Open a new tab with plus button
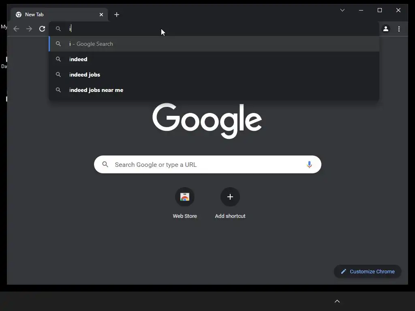 point(117,15)
